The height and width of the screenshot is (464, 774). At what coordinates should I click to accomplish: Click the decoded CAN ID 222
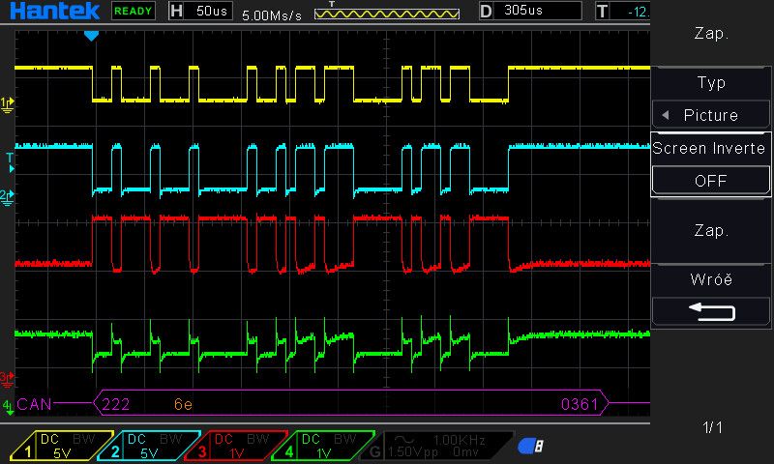(115, 404)
